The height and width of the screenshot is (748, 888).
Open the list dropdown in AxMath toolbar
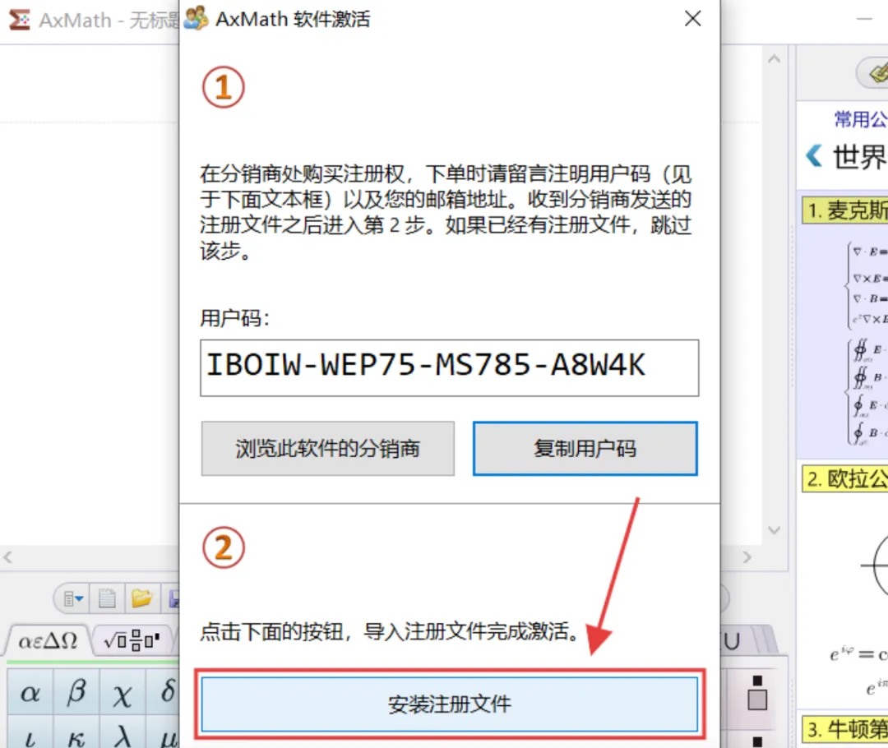(73, 598)
